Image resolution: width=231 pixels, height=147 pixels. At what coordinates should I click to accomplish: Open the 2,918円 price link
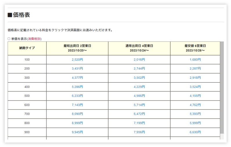coord(195,78)
